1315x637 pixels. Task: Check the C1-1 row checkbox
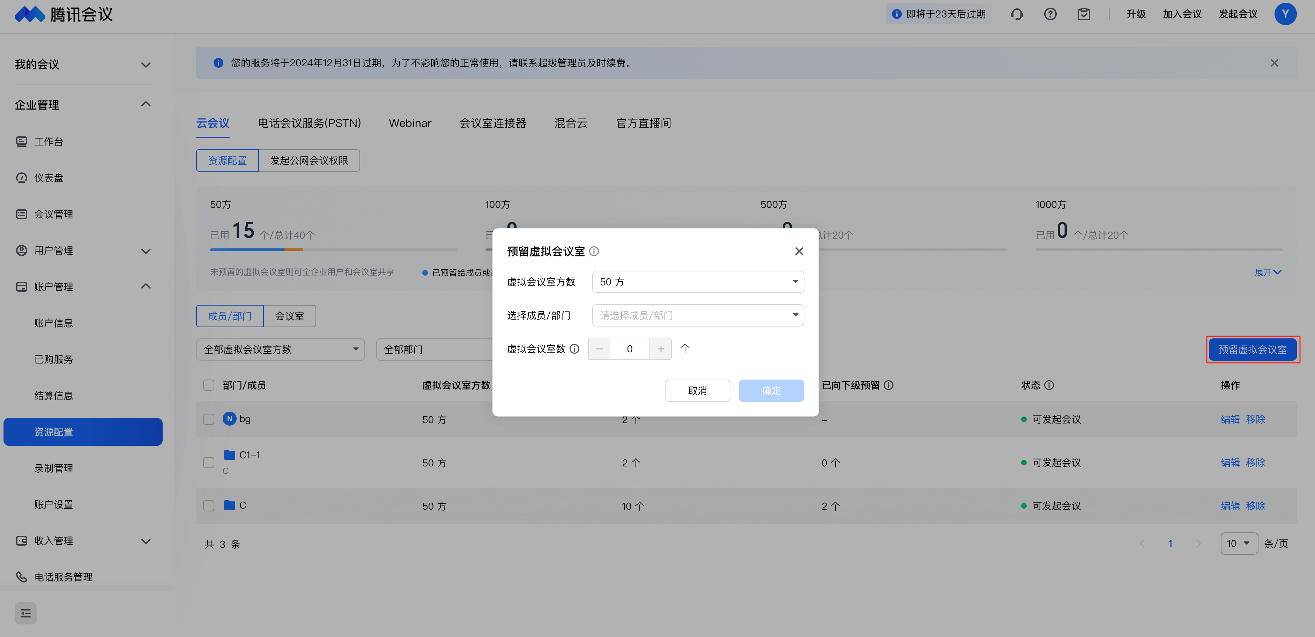coord(208,463)
